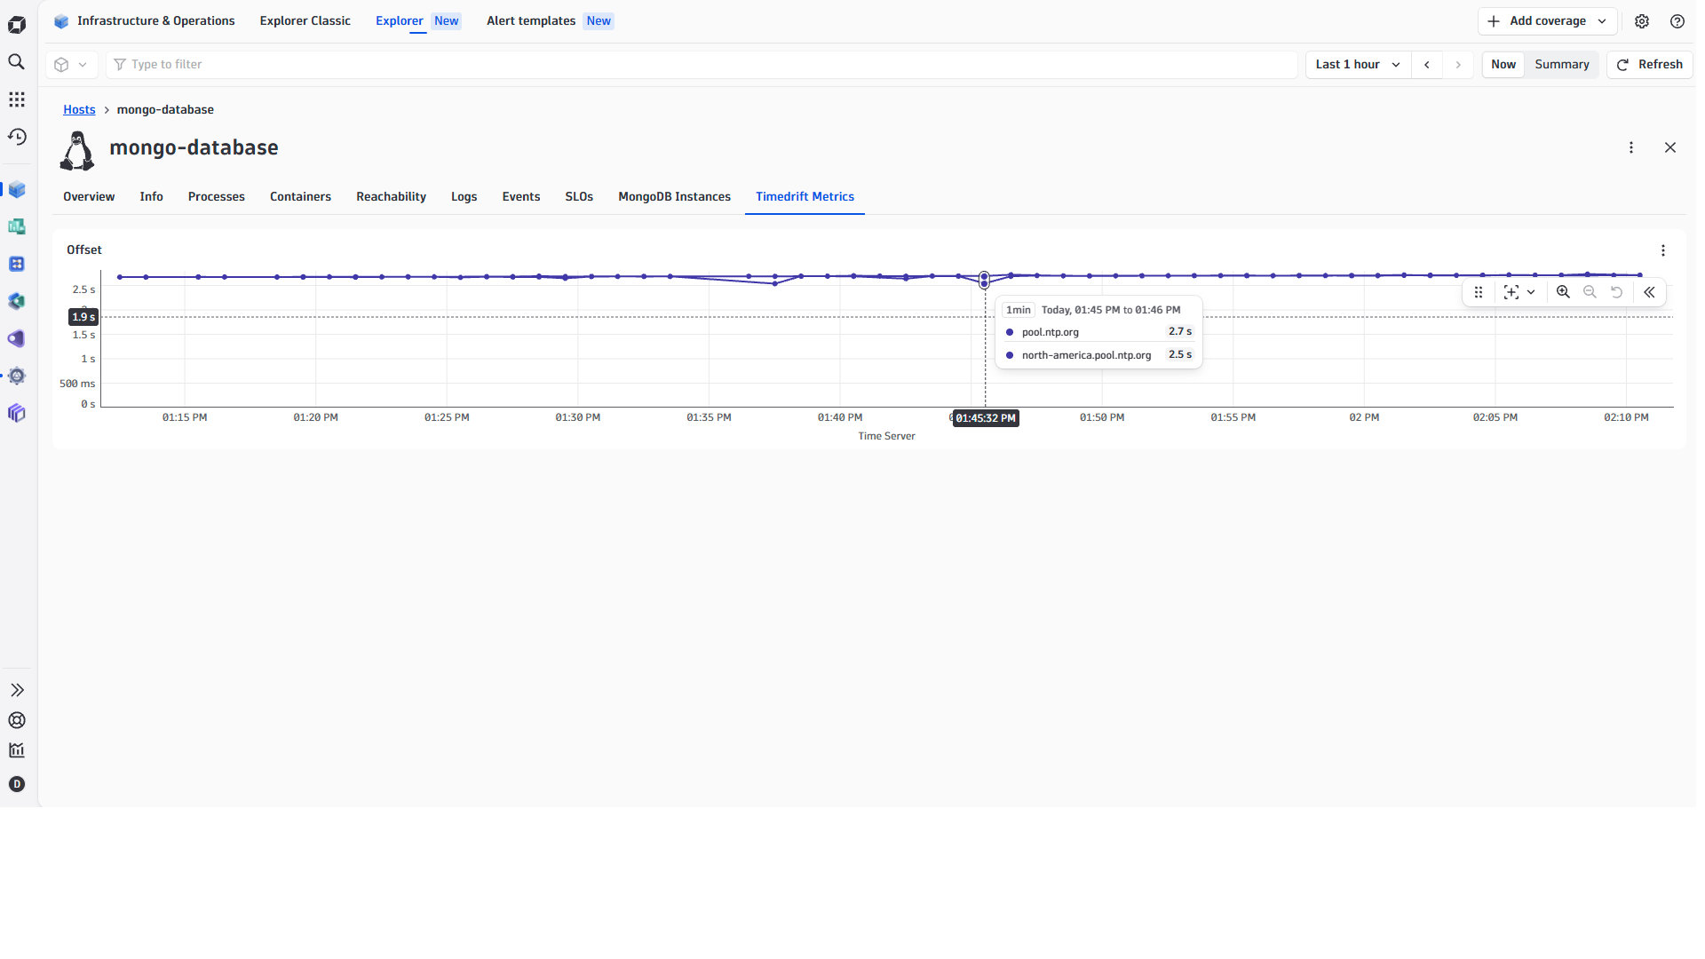This screenshot has width=1705, height=959.
Task: Select the Now toggle option
Action: (1503, 65)
